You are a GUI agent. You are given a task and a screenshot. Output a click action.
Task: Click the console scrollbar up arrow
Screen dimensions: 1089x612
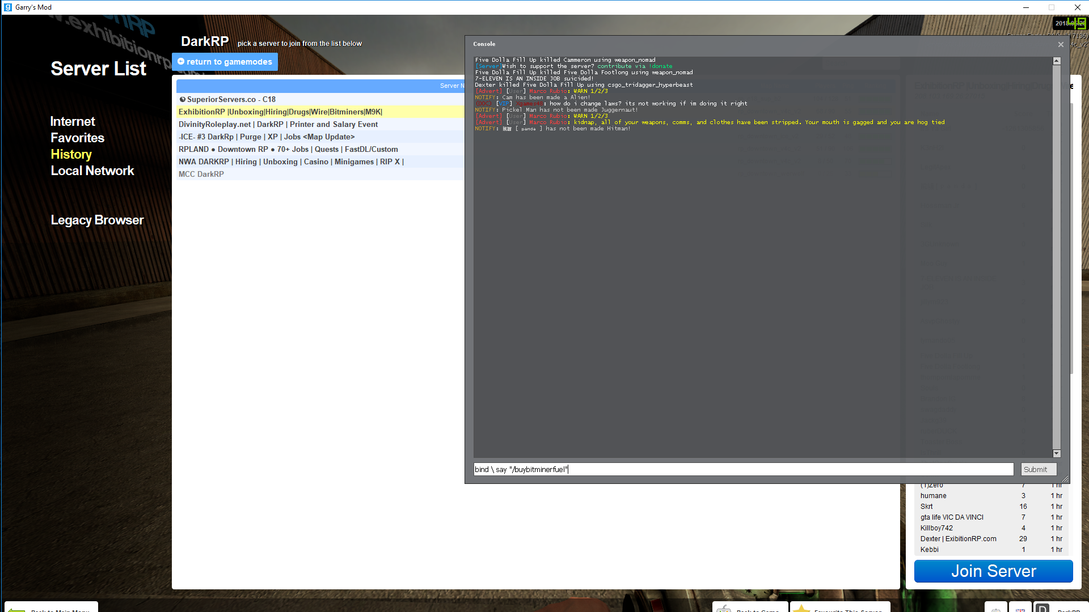[x=1057, y=61]
